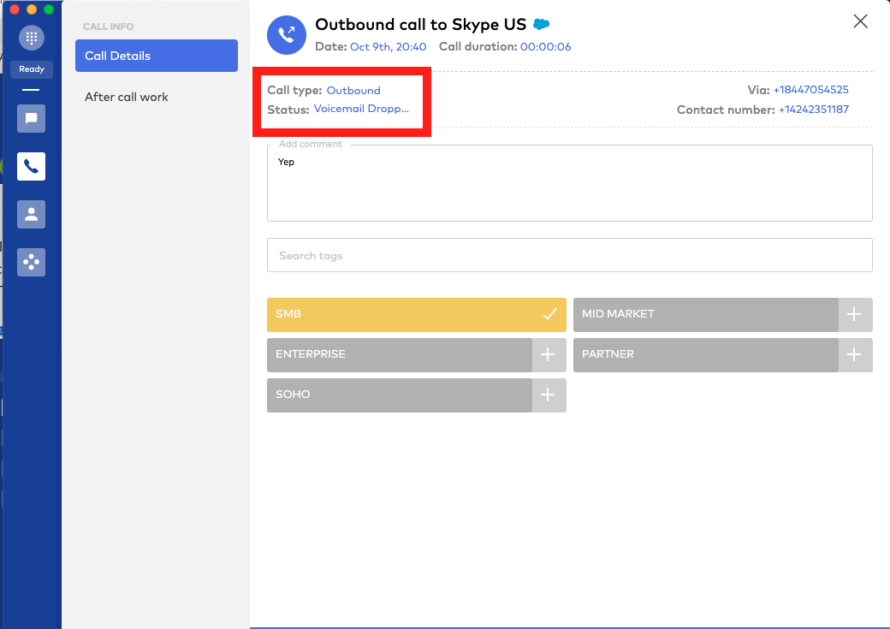The height and width of the screenshot is (629, 890).
Task: Click into the Add comment text area
Action: click(570, 183)
